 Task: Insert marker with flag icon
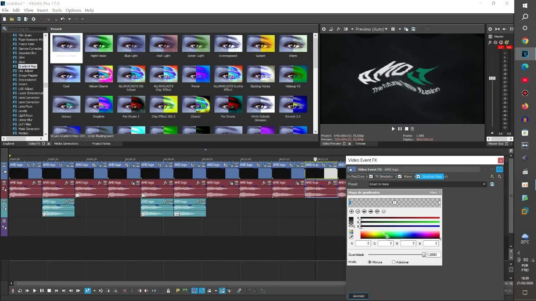click(178, 291)
